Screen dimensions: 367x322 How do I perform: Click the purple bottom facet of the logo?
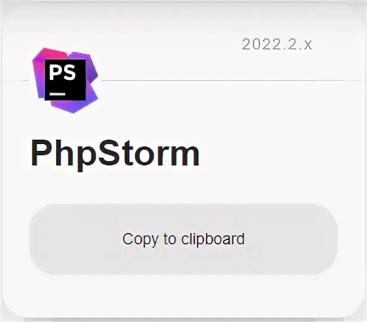(x=74, y=106)
